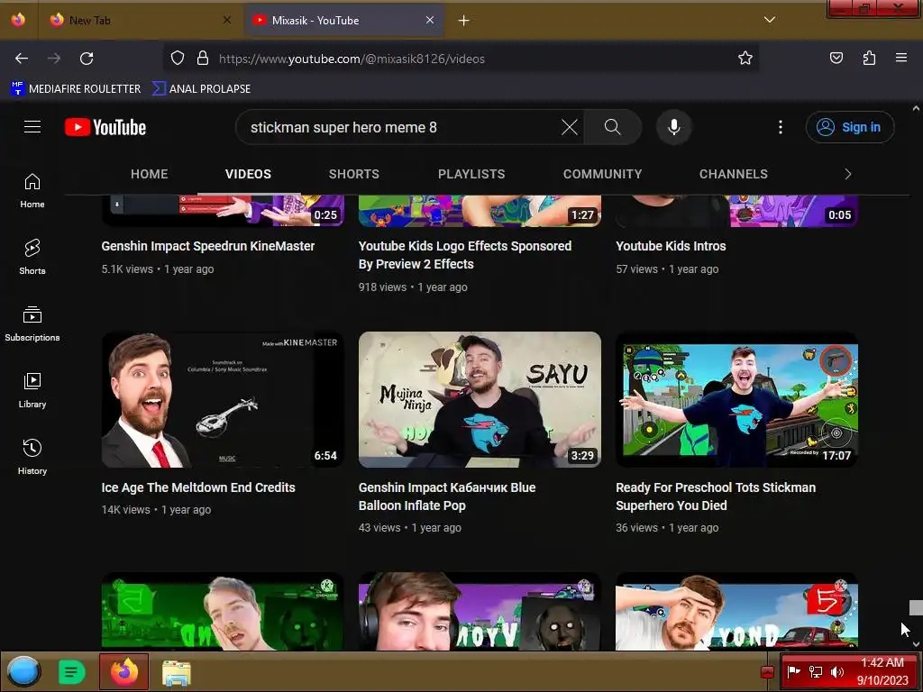
Task: Clear the search query with the X
Action: (570, 127)
